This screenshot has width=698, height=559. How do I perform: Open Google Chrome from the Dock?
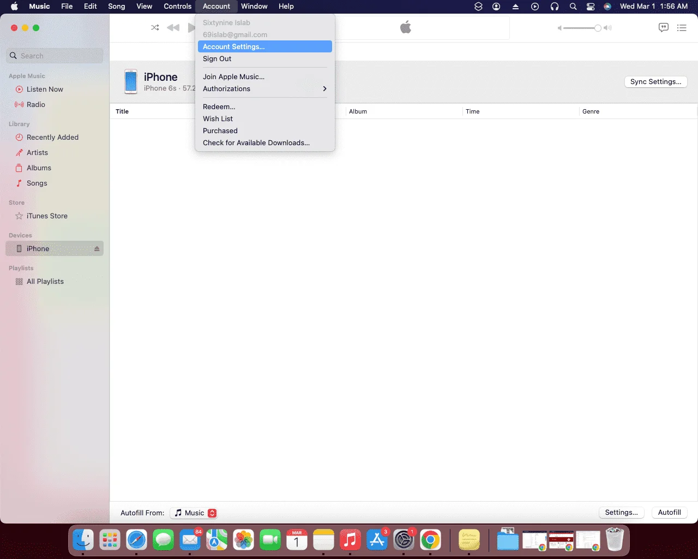tap(430, 540)
